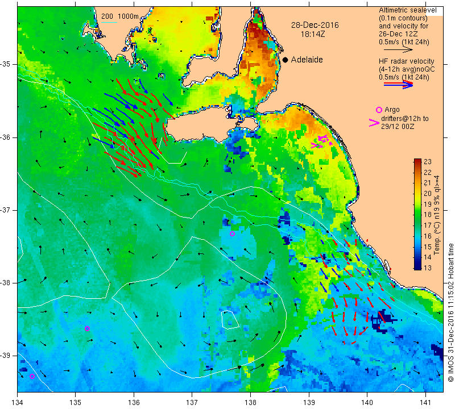This screenshot has width=455, height=409.
Task: Click the "(4-12h avg)noQC" legend text
Action: coord(407,69)
